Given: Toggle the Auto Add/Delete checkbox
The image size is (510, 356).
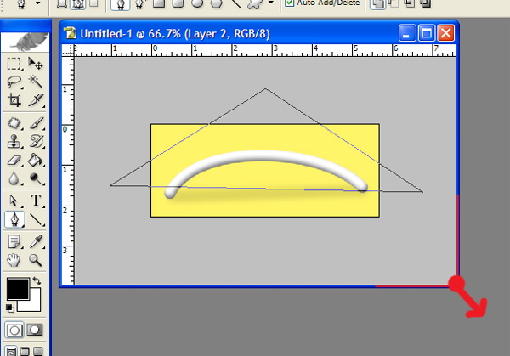Looking at the screenshot, I should [290, 3].
